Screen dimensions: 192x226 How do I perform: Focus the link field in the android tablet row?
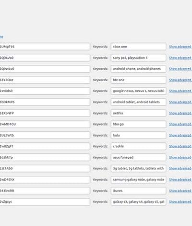pos(45,102)
